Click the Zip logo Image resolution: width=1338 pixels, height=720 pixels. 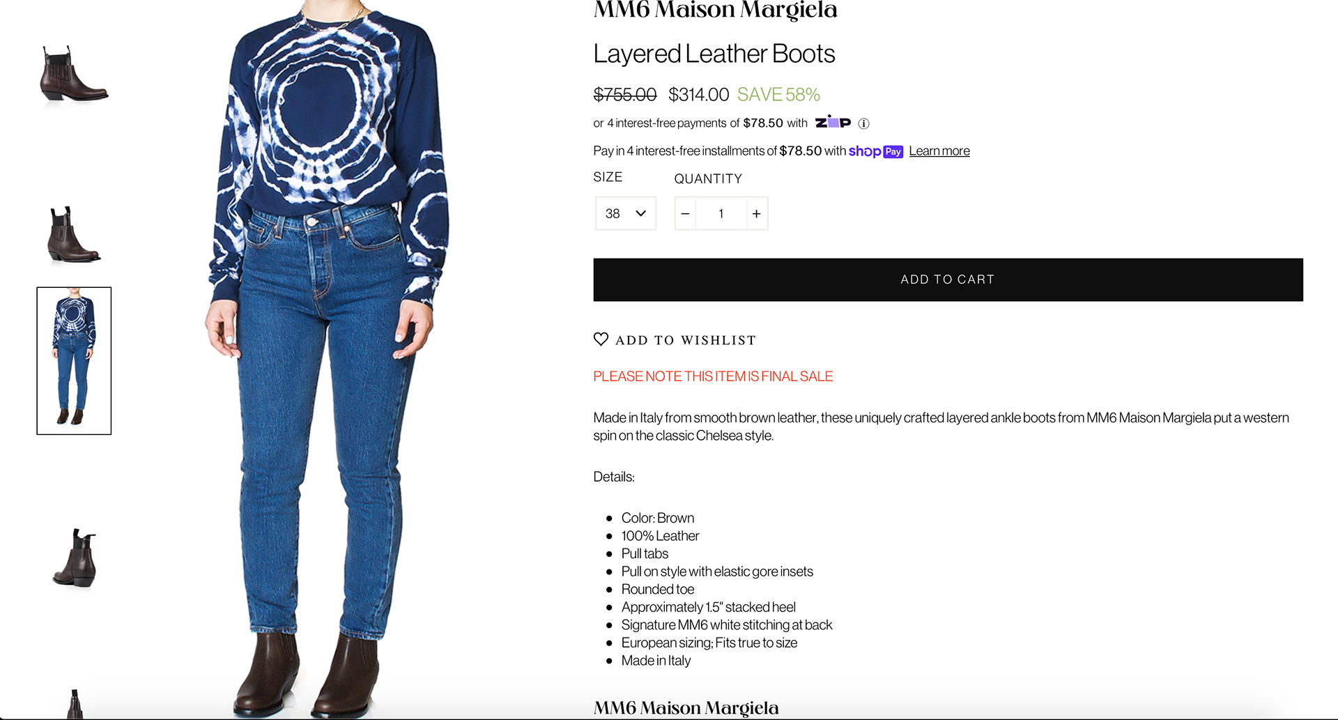[833, 122]
